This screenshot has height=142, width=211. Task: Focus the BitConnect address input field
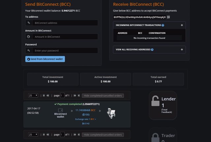(x=65, y=23)
